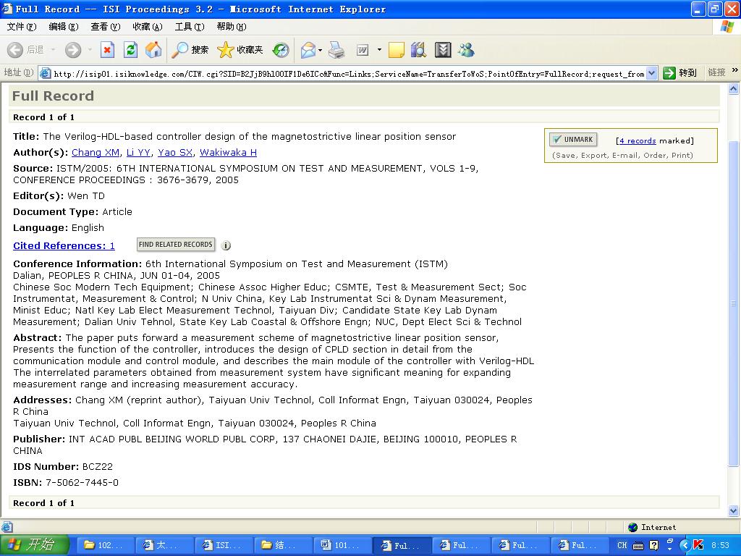Image resolution: width=741 pixels, height=556 pixels.
Task: Click the info icon beside Find Related Records
Action: pyautogui.click(x=226, y=245)
